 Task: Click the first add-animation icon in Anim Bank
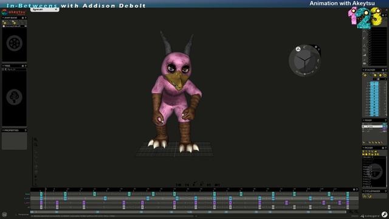(x=4, y=23)
